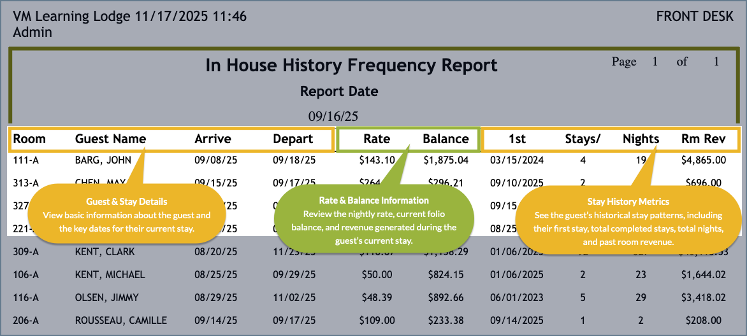
Task: Select the Rate column header
Action: tap(377, 139)
